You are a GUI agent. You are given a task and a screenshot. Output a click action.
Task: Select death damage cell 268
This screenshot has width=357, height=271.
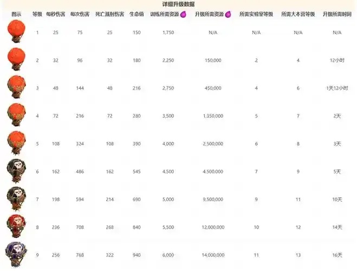(x=109, y=227)
